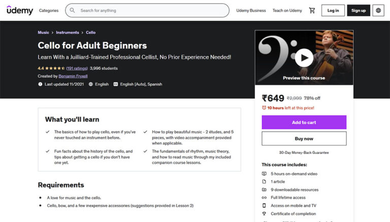
Task: Click the Log in button
Action: click(333, 11)
